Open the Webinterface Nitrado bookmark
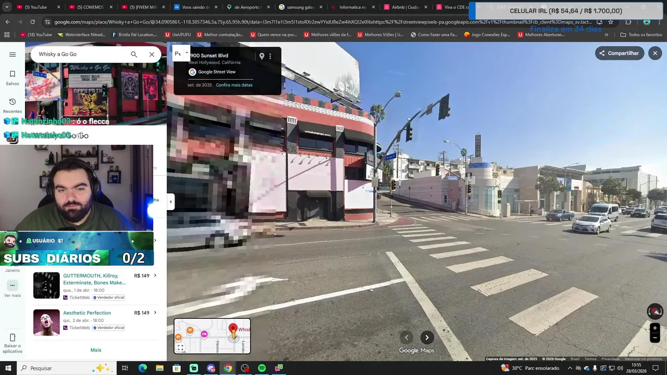The height and width of the screenshot is (375, 667). click(x=81, y=34)
